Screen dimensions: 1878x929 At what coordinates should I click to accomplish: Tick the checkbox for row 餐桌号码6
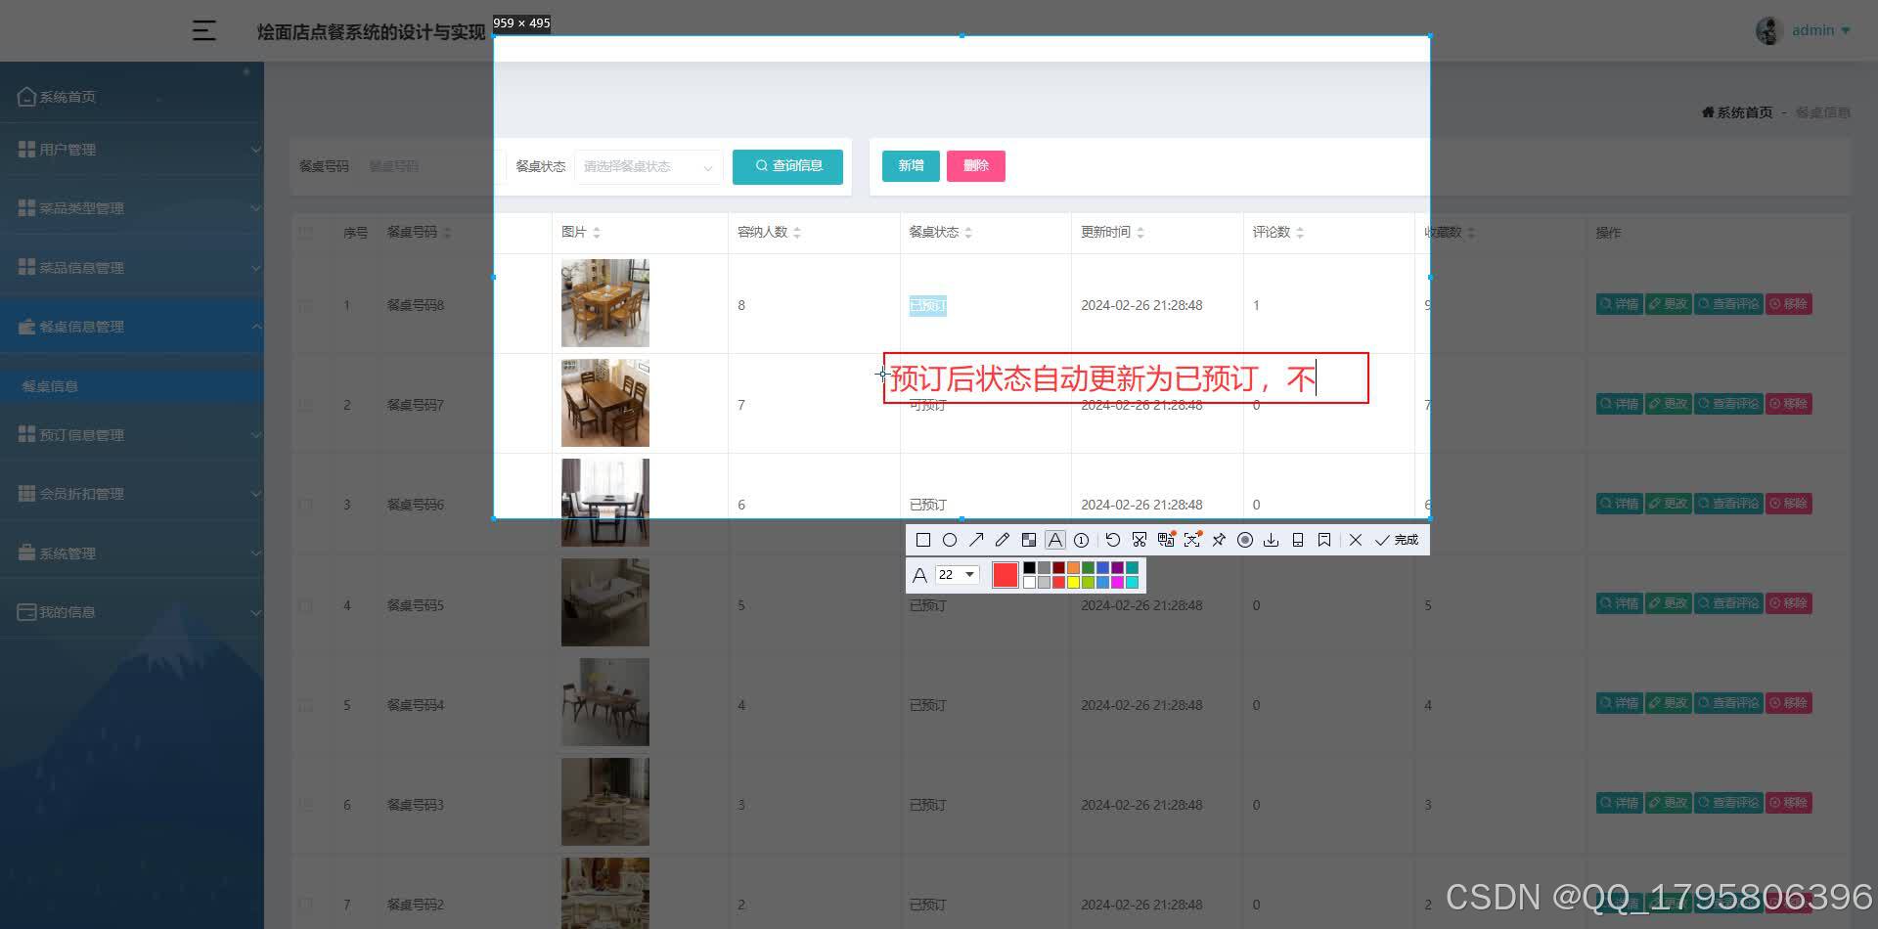(306, 505)
